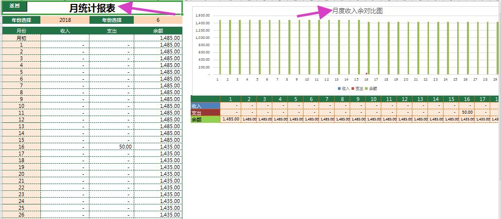Click the 月份 column header
The image size is (501, 219).
[21, 31]
